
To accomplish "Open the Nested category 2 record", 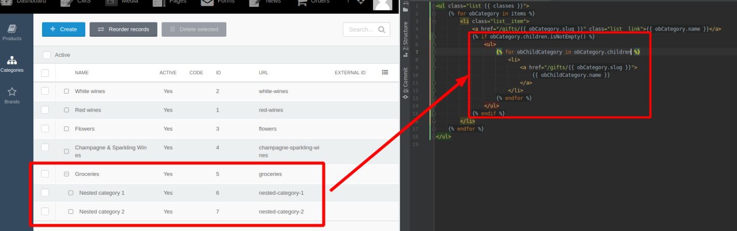I will [102, 211].
